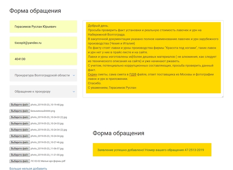
Task: Choose file button next to photo_2019-05-23_10-24-34 (2).jpg
Action: pos(20,130)
